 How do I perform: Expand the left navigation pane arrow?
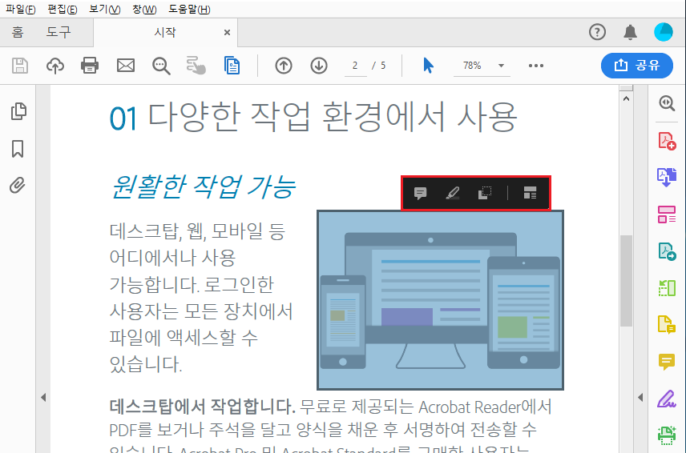[x=43, y=398]
